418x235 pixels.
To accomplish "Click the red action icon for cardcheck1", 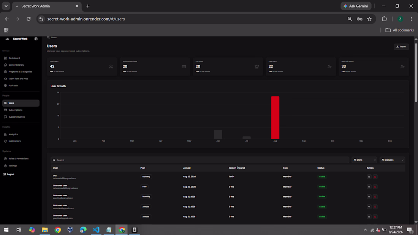I will pyautogui.click(x=375, y=207).
